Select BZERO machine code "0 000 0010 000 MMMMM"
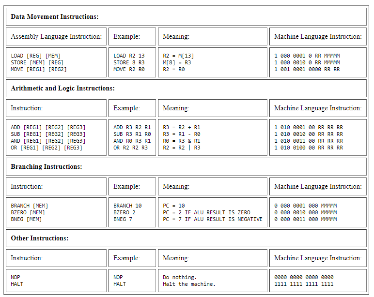 tap(306, 212)
